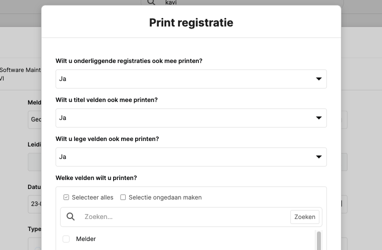Image resolution: width=382 pixels, height=250 pixels.
Task: Open the 'onderliggende registraties' Ja dropdown
Action: [x=185, y=79]
